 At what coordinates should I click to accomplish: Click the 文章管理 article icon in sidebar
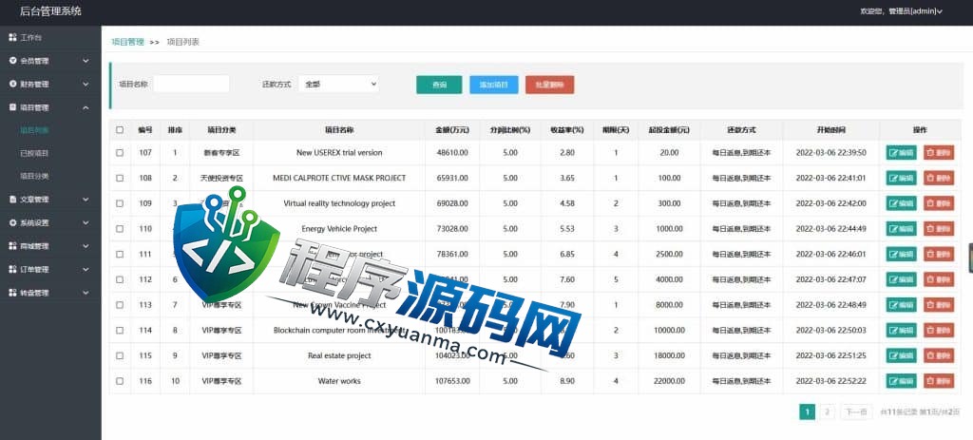click(x=12, y=200)
